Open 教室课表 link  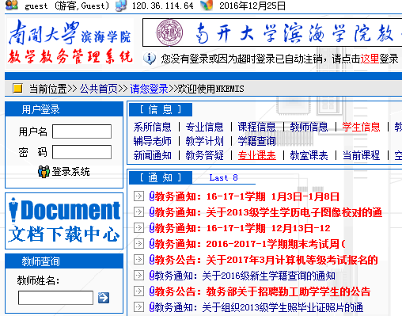309,155
